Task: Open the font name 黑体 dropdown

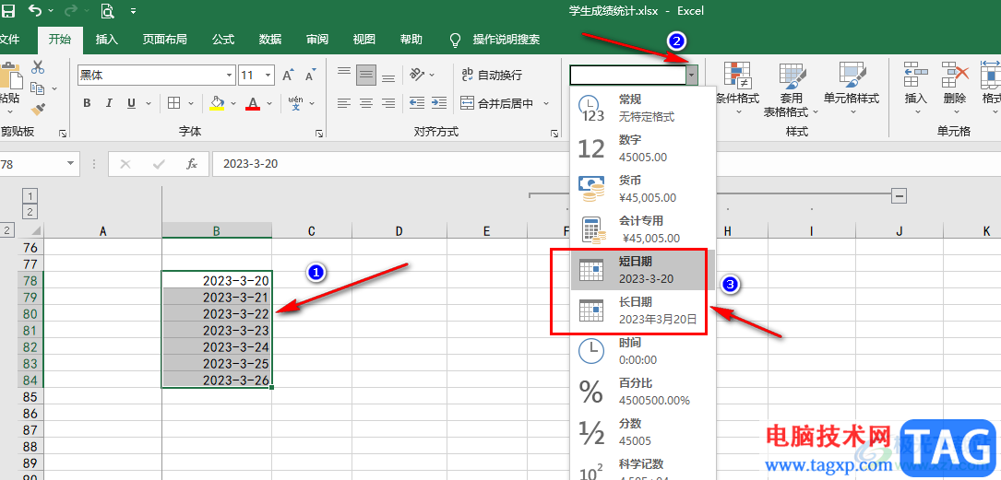Action: point(229,76)
